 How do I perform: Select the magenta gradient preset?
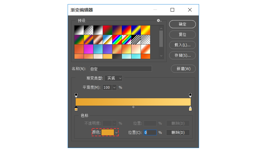[x=88, y=49]
